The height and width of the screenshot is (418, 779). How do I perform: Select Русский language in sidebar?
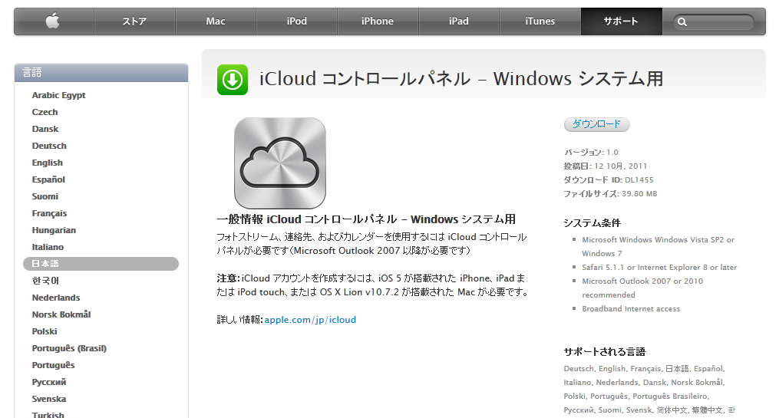(48, 382)
